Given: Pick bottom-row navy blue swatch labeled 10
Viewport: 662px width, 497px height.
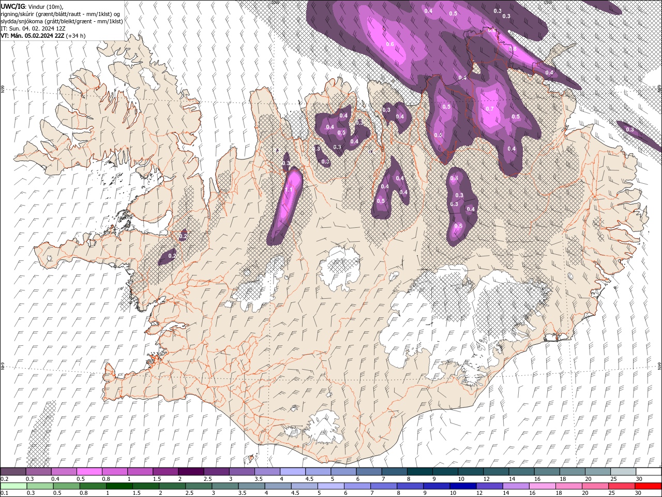Looking at the screenshot, I should click(x=462, y=486).
